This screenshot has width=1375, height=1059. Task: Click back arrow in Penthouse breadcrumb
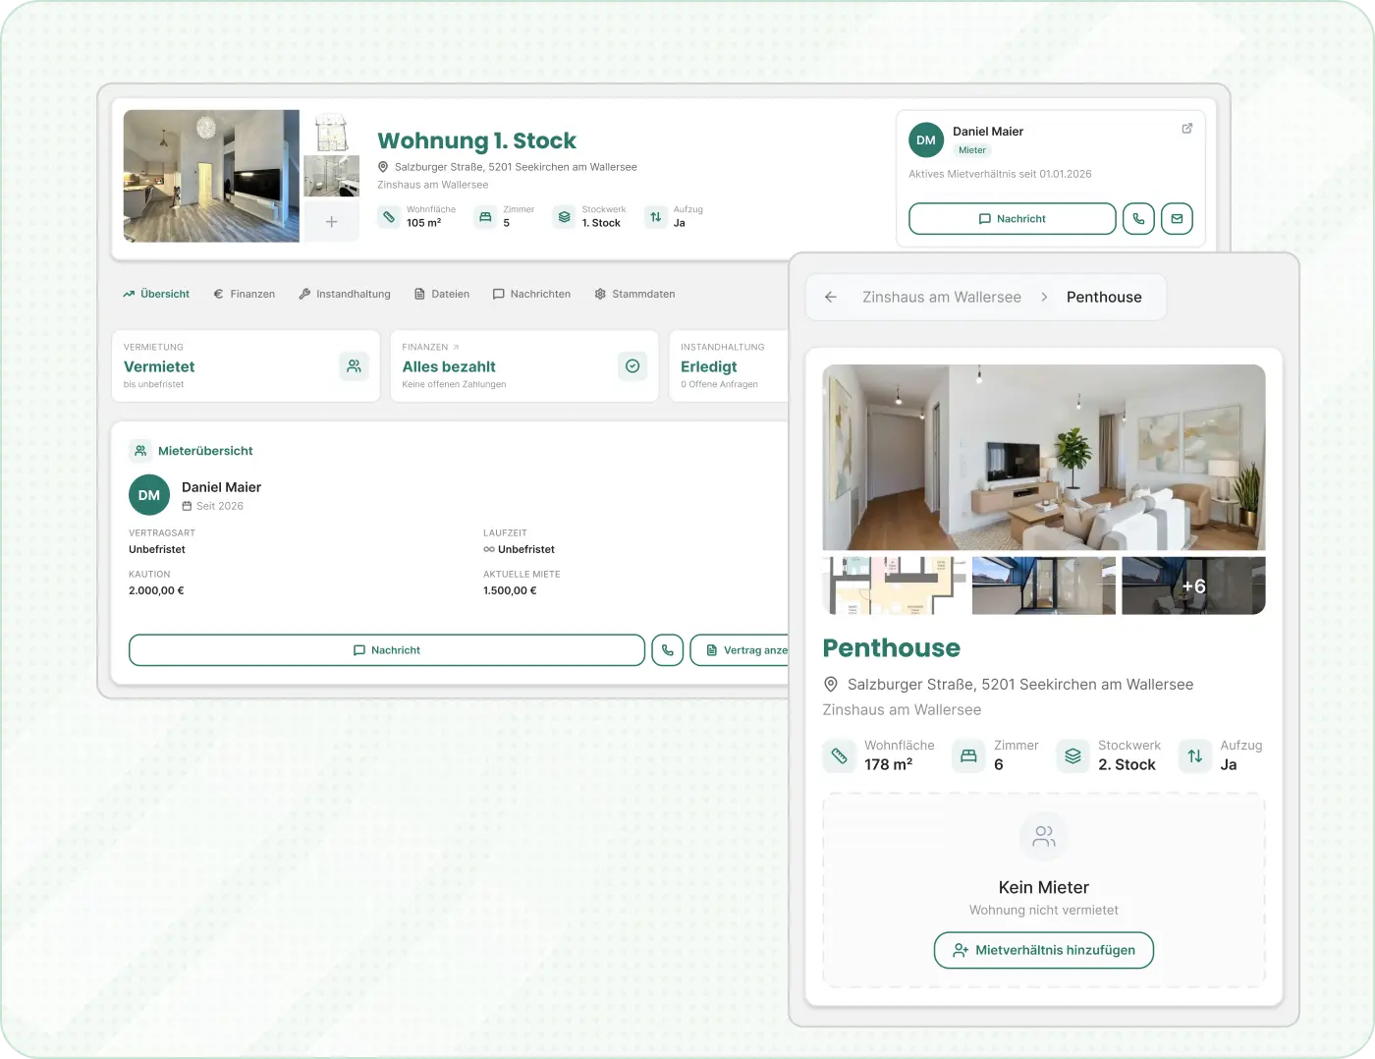coord(831,297)
